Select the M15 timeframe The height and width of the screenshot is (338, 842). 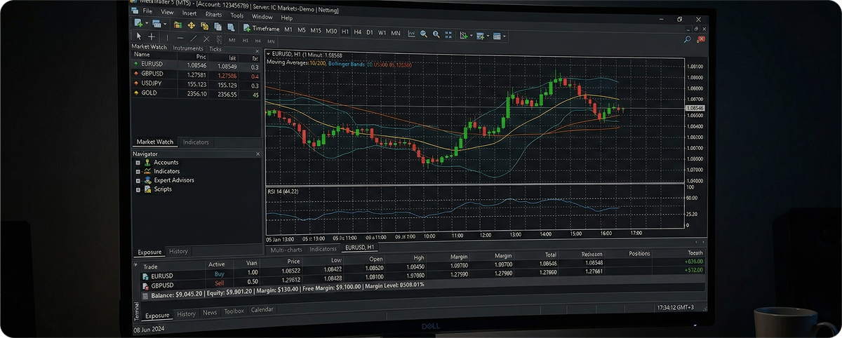316,31
